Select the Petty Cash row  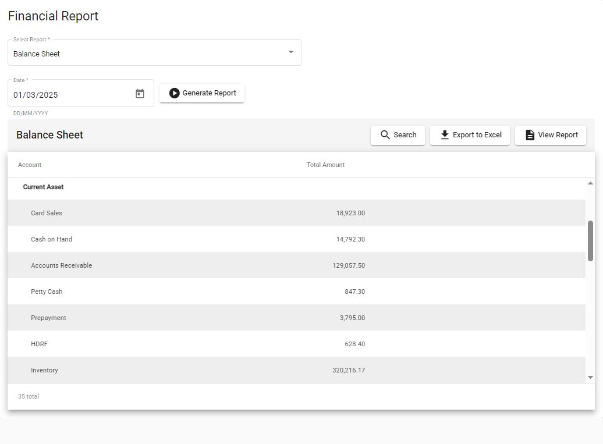(296, 292)
